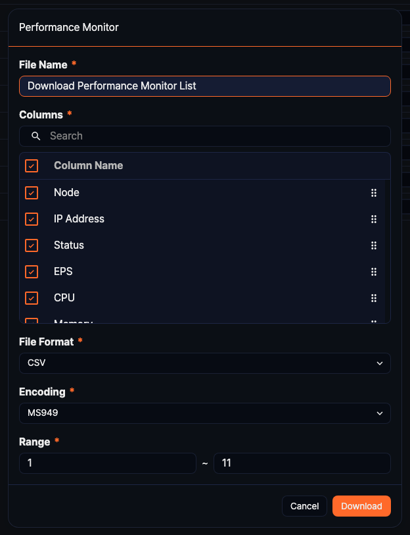The width and height of the screenshot is (410, 535).
Task: Open the File Format dropdown showing CSV
Action: (204, 363)
